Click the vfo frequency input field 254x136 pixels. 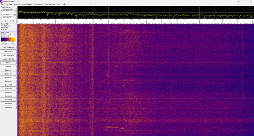8,11
